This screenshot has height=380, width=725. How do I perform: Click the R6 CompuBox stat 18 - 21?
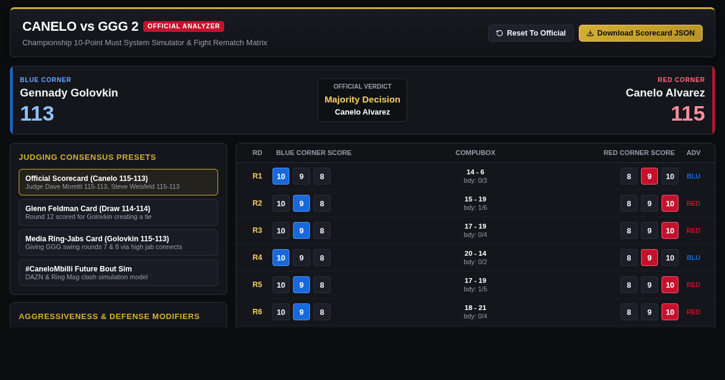pos(475,308)
